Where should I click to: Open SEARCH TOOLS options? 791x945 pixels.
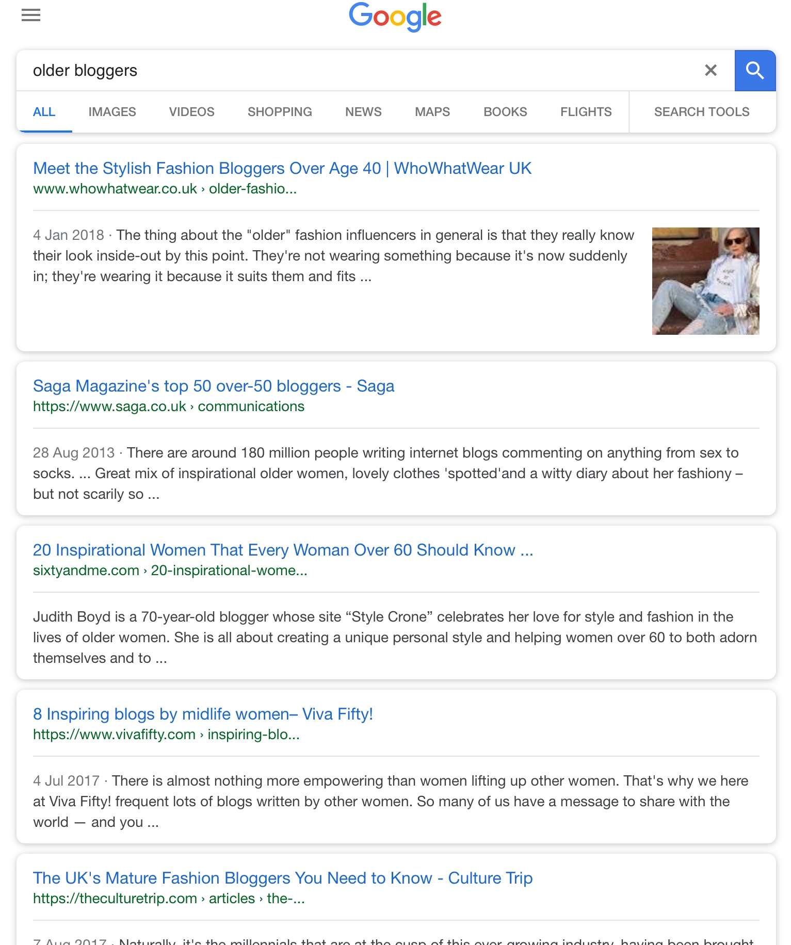coord(702,112)
